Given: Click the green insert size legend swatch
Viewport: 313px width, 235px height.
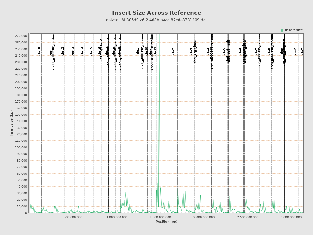Looking at the screenshot, I should (x=282, y=30).
